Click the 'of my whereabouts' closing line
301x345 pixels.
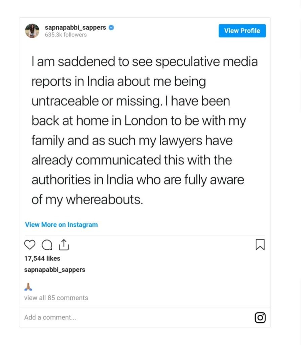[x=87, y=199]
